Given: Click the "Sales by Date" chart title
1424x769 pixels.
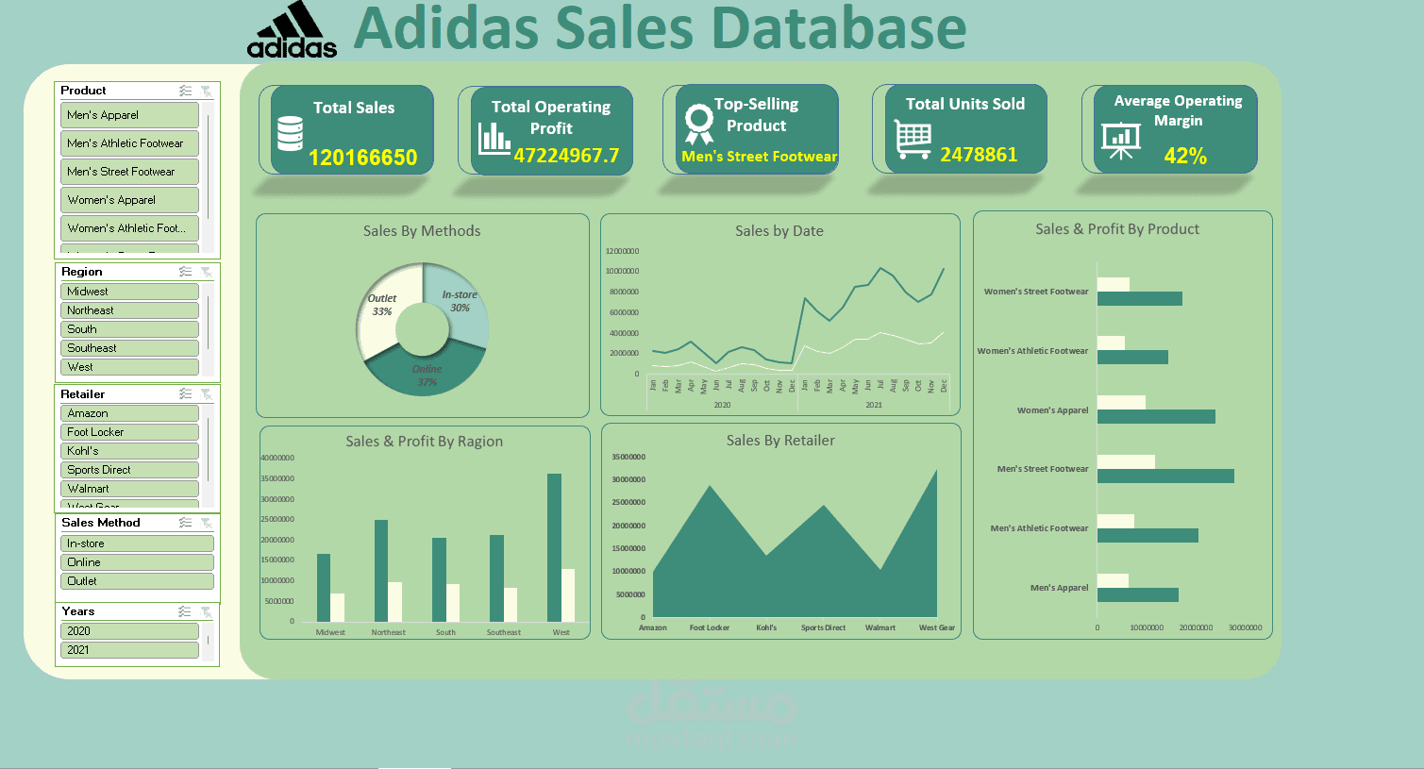Looking at the screenshot, I should coord(779,231).
